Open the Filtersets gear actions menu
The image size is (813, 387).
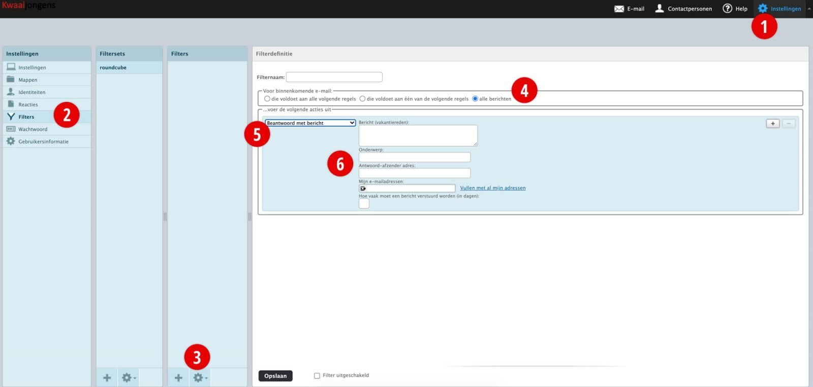128,378
